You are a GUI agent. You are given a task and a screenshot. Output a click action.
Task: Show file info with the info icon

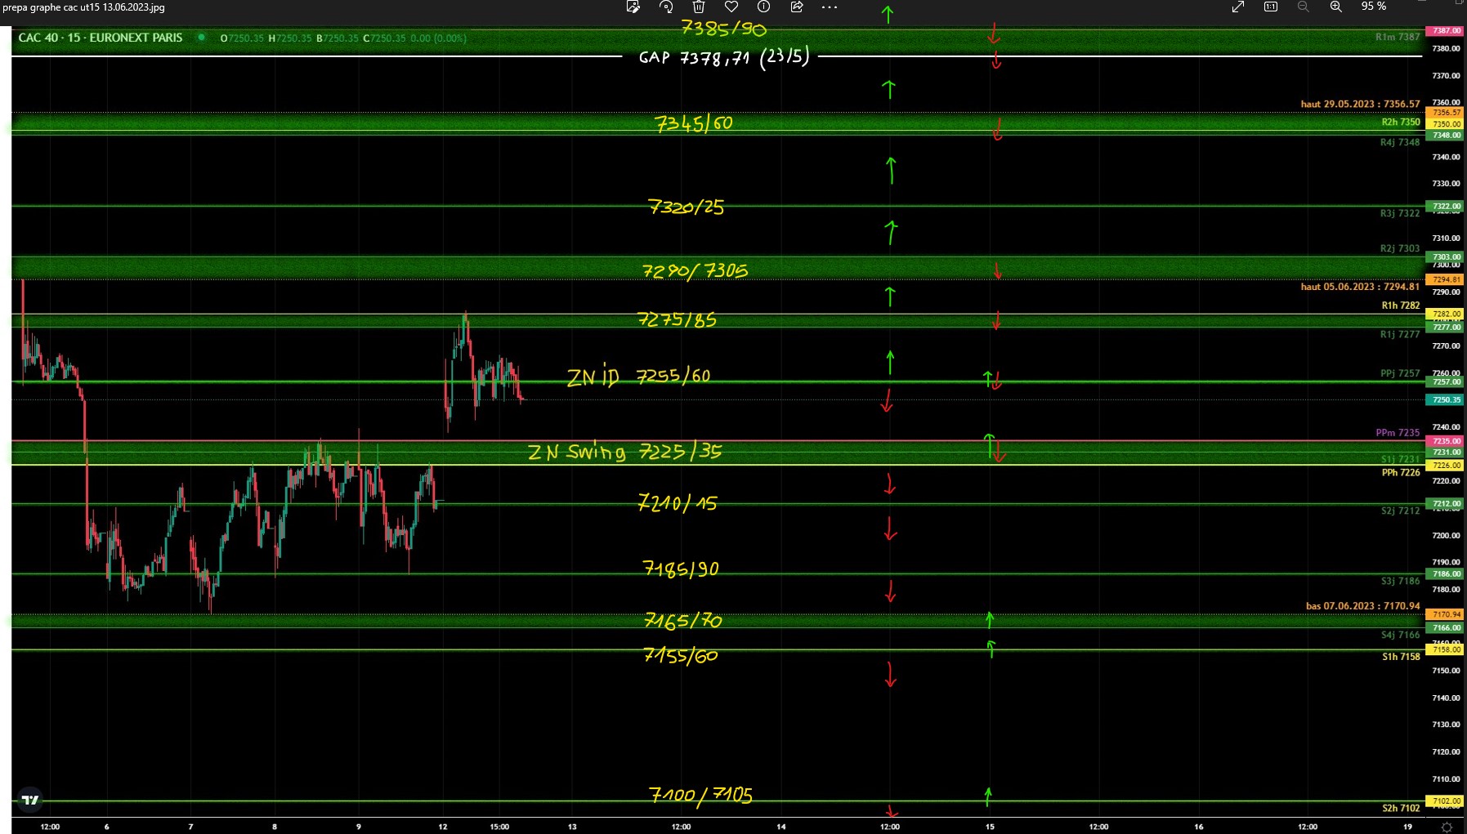tap(763, 7)
